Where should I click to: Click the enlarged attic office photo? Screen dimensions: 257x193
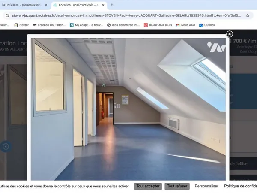tap(128, 109)
